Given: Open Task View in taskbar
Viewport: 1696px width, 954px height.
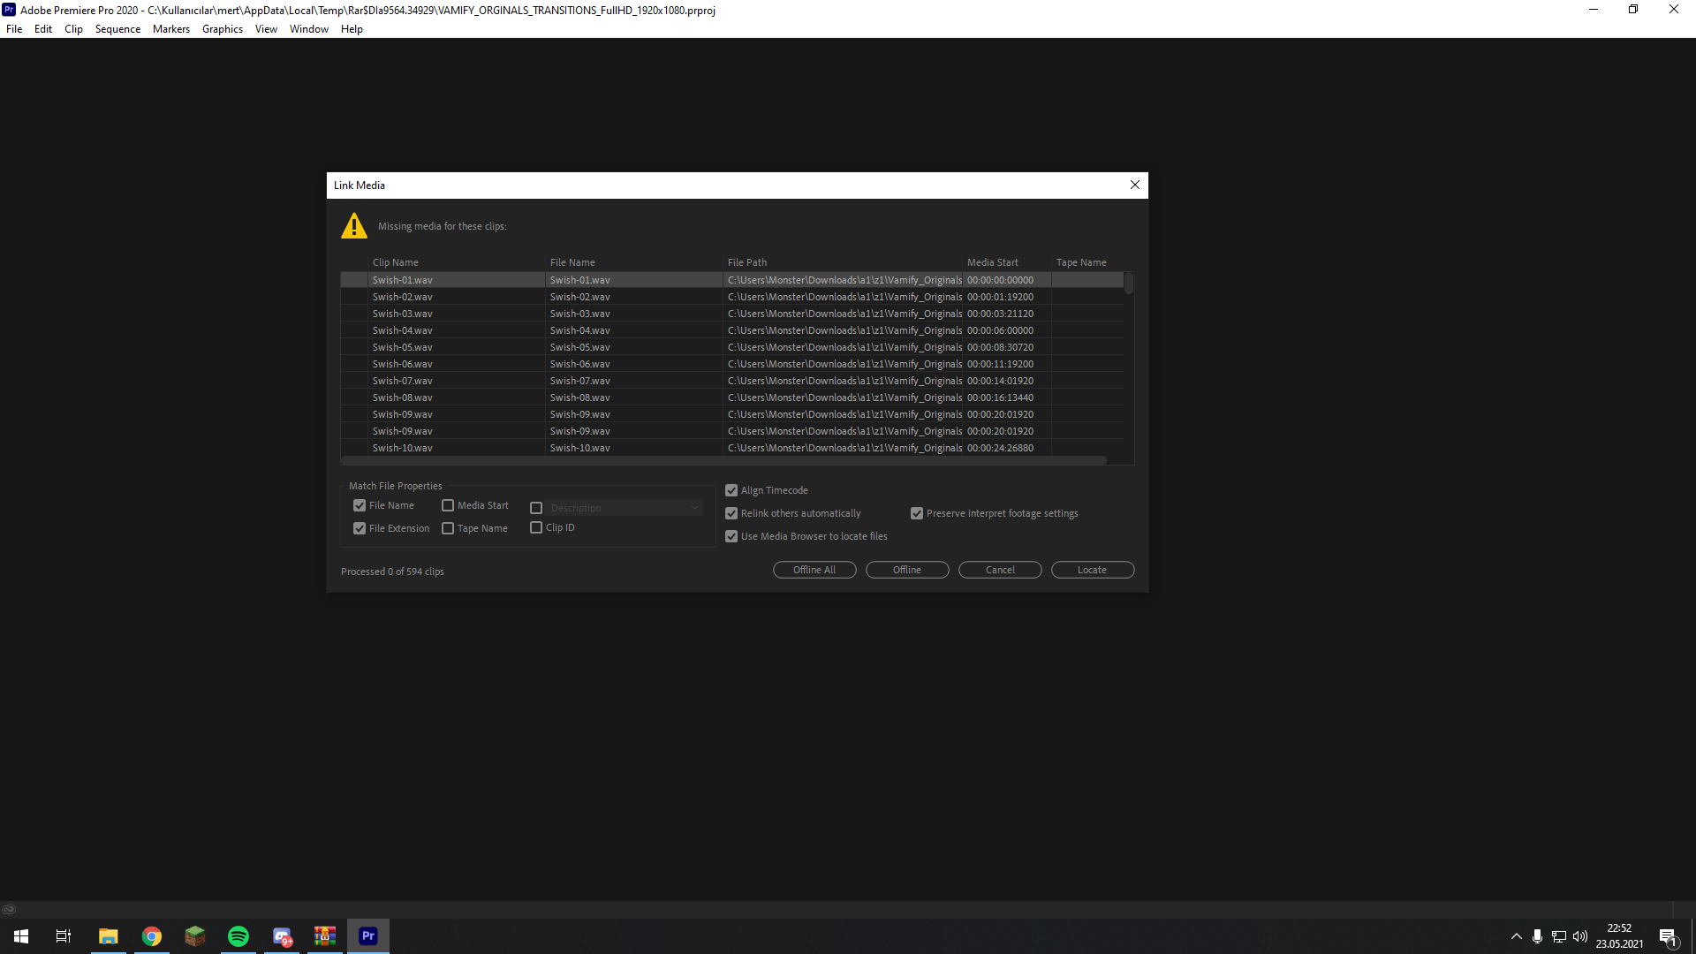Looking at the screenshot, I should coord(64,936).
